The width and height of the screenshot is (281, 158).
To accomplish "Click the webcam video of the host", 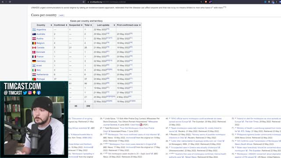I will pyautogui.click(x=34, y=126).
